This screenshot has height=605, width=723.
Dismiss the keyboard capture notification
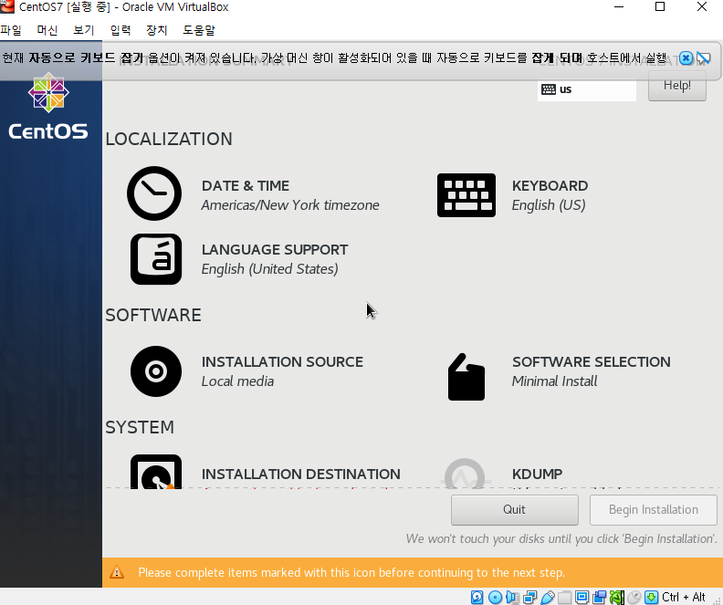click(x=686, y=58)
